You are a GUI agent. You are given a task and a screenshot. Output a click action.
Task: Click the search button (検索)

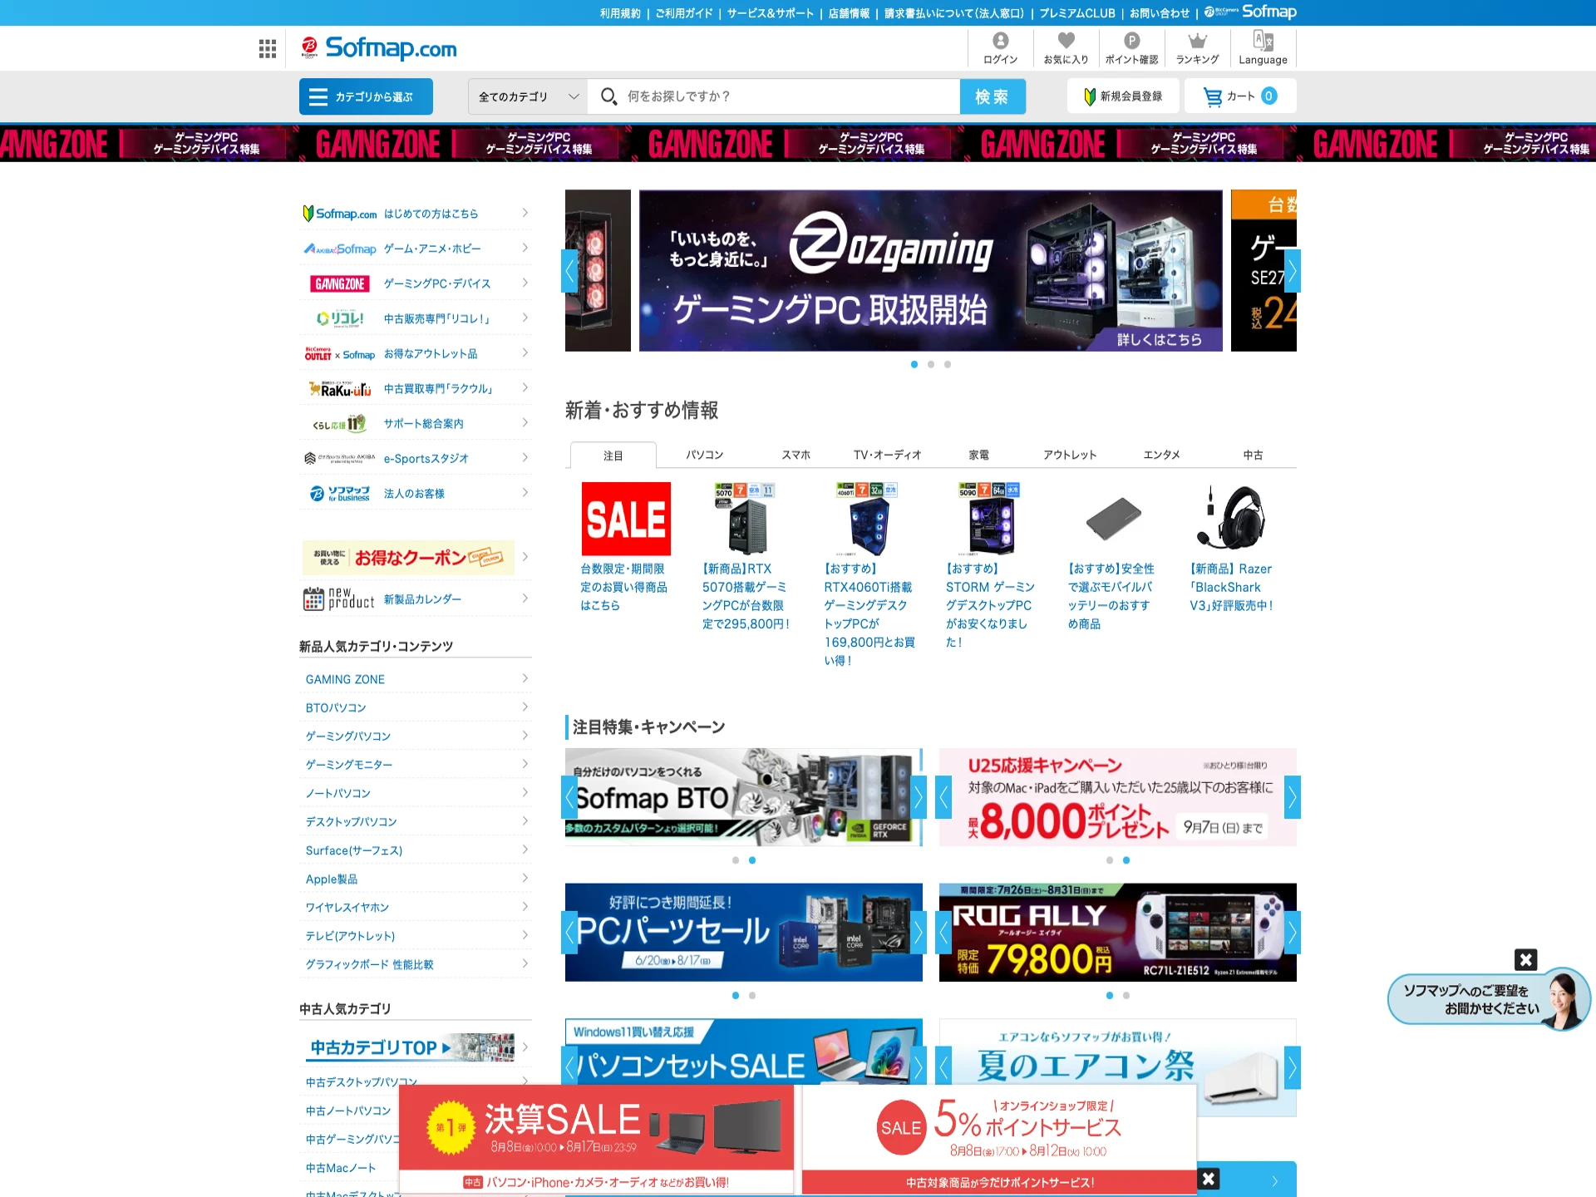(993, 96)
